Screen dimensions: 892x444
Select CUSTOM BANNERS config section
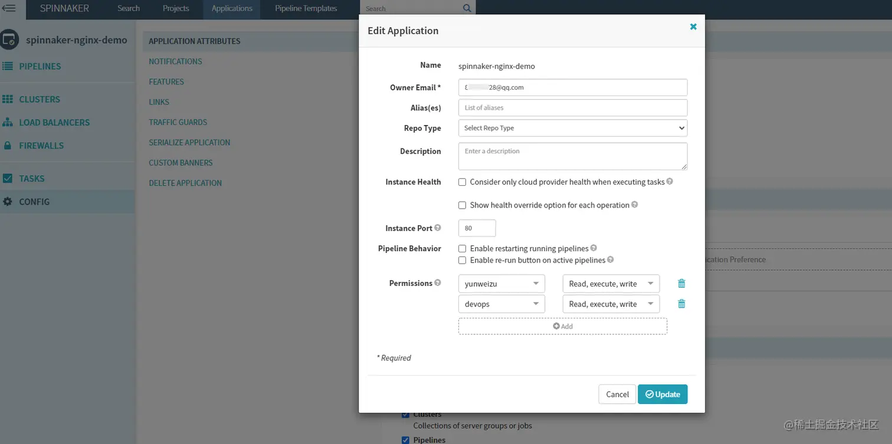tap(181, 162)
